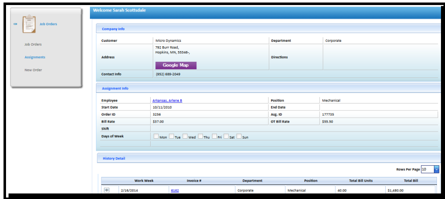Viewport: 445px width, 199px height.
Task: Toggle the Tue checkbox
Action: 171,136
